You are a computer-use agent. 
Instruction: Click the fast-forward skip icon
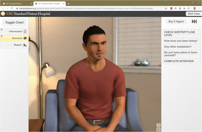194,22
